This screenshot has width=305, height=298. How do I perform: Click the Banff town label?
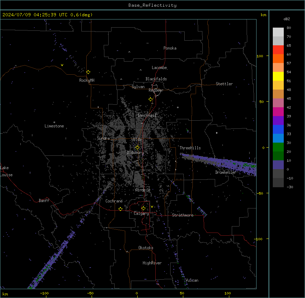44,201
